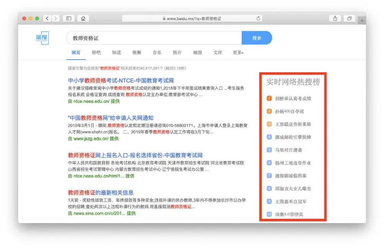Open the 文库 tab
Screen dimensions: 384x247
point(218,53)
